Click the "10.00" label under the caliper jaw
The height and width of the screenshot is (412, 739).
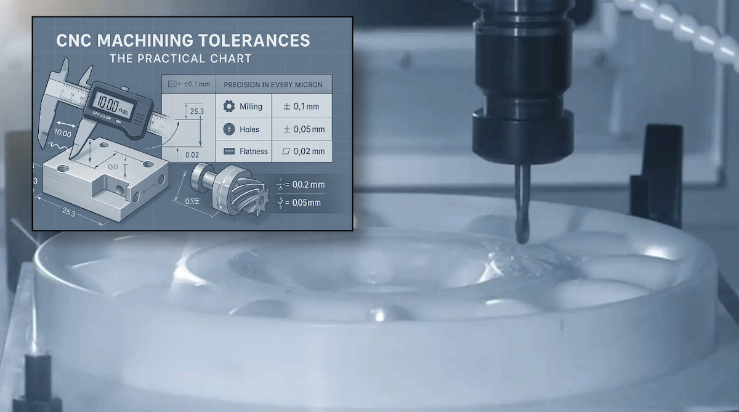click(x=62, y=133)
